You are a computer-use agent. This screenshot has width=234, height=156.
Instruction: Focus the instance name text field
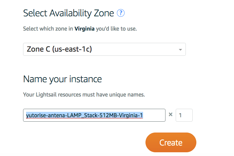[x=94, y=115]
